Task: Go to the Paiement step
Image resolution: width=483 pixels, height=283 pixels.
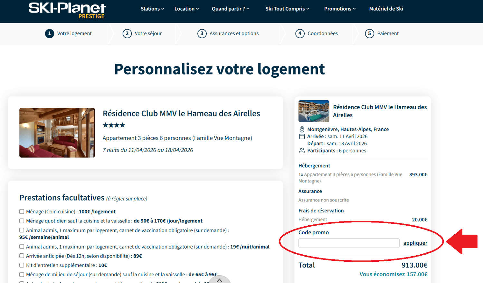Action: point(388,34)
